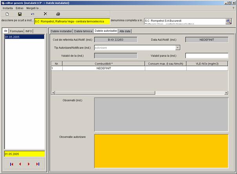Viewport: 237px width, 174px height.
Task: Jump to first record navigation arrow
Action: coord(11,164)
